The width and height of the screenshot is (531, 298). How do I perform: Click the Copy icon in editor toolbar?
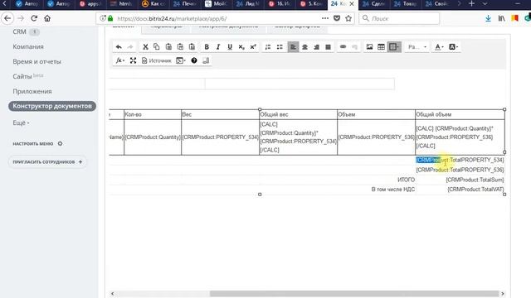tap(157, 47)
